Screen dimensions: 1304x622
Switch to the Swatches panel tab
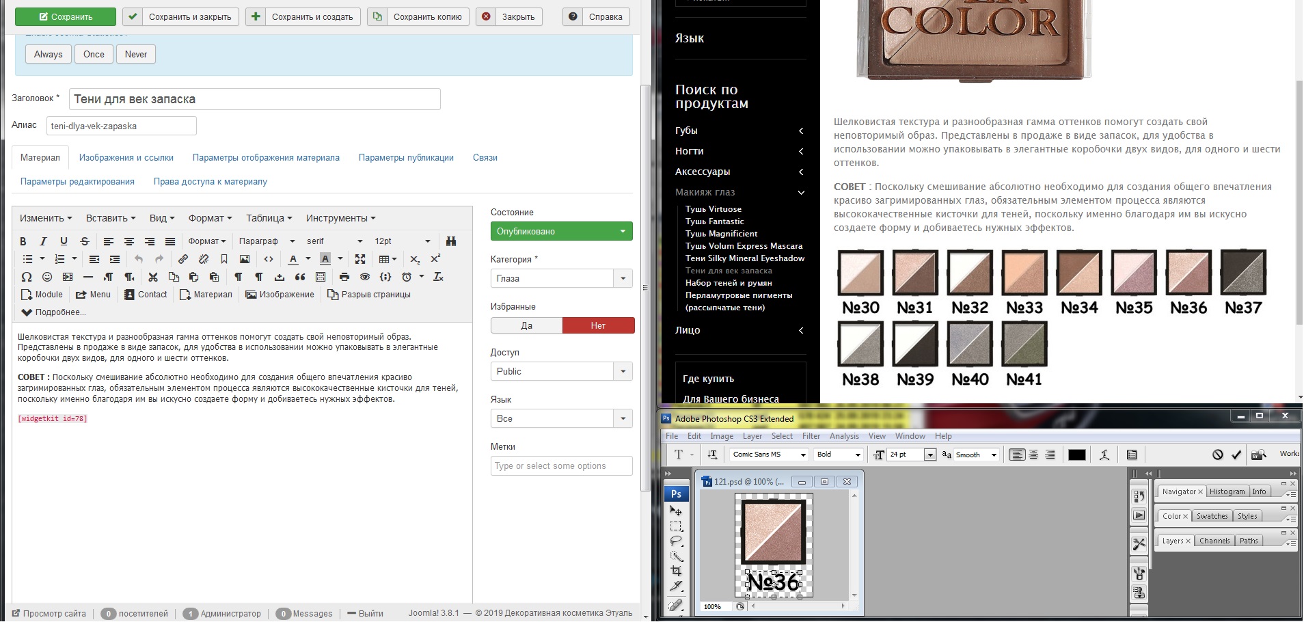coord(1212,516)
